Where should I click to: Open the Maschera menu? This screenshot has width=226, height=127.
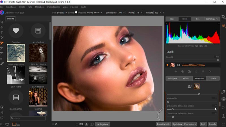coord(40,7)
